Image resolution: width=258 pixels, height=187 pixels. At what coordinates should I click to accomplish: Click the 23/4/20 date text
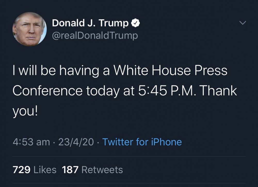[x=76, y=142]
